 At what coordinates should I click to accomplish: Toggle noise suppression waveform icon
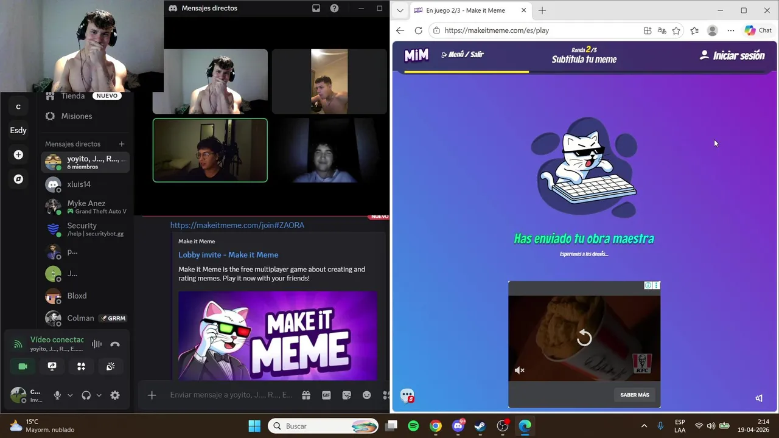[97, 344]
